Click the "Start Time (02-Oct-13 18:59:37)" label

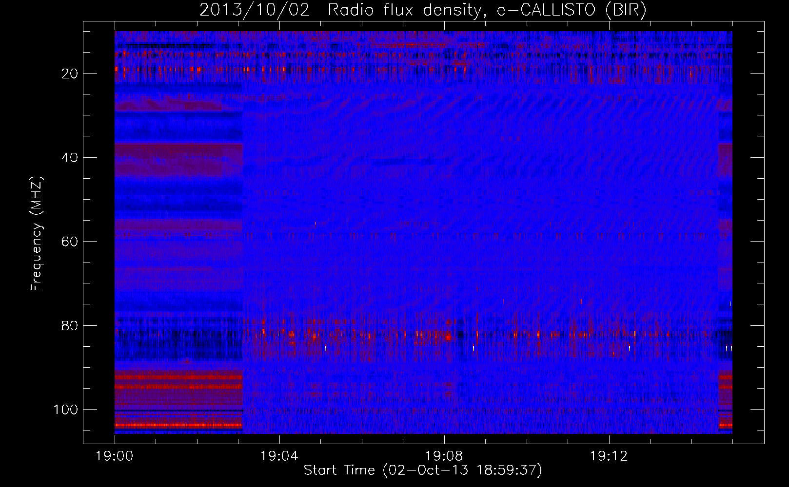[x=423, y=470]
